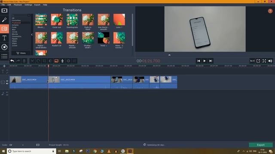Open the More tools list icon
275x154 pixels.
pyautogui.click(x=4, y=56)
